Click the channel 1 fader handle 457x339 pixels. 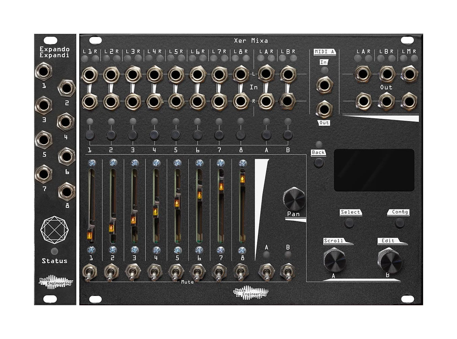tap(90, 235)
